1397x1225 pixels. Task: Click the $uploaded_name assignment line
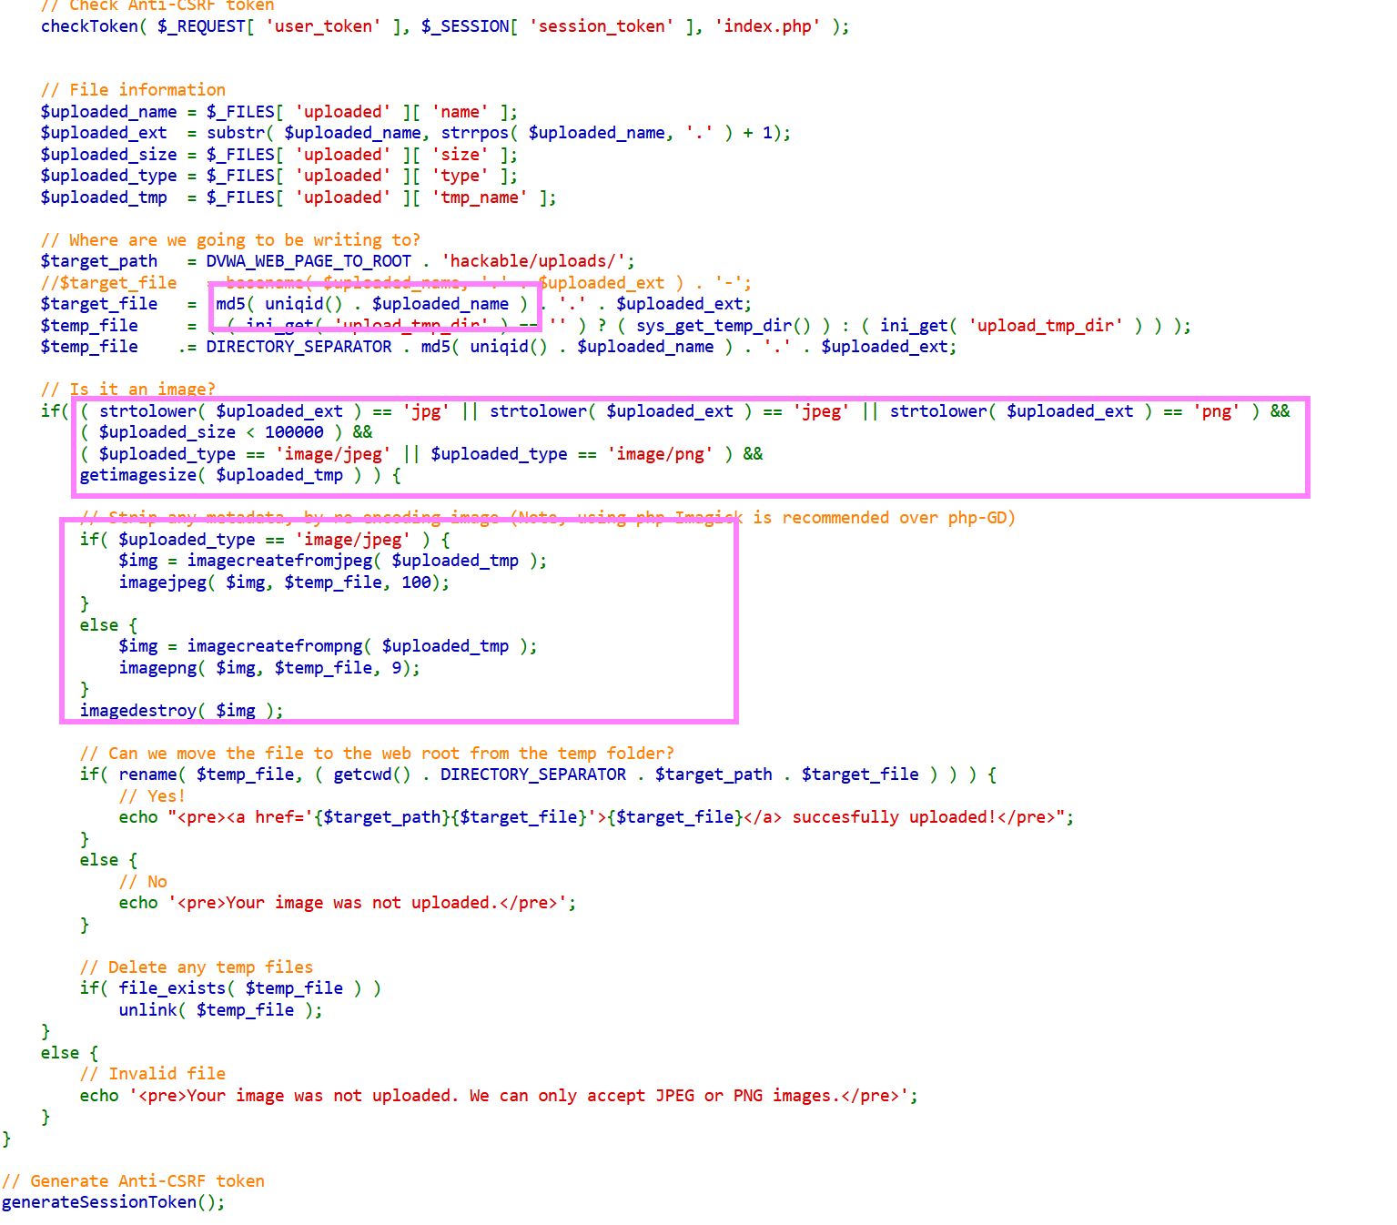click(279, 112)
